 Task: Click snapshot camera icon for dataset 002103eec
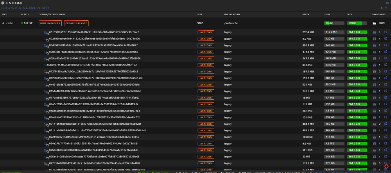click(374, 39)
